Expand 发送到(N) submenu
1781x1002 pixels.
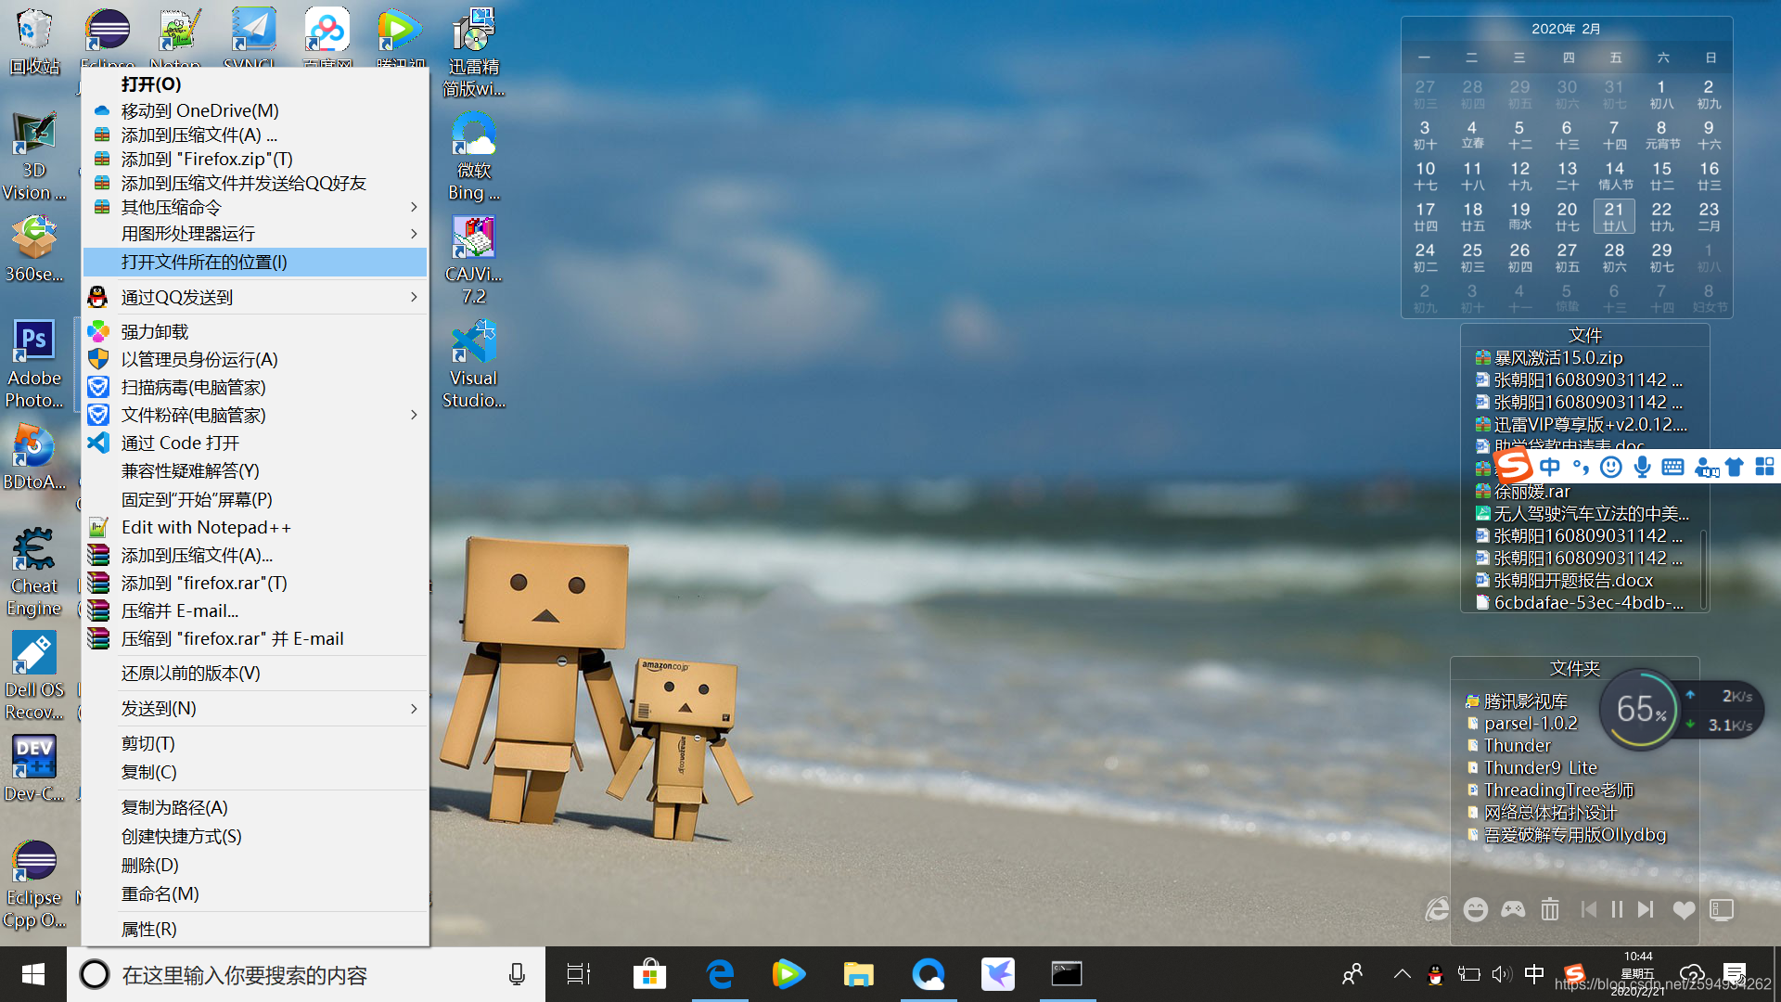tap(255, 708)
